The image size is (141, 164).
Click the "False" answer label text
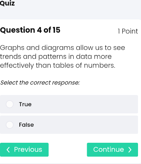pyautogui.click(x=26, y=125)
